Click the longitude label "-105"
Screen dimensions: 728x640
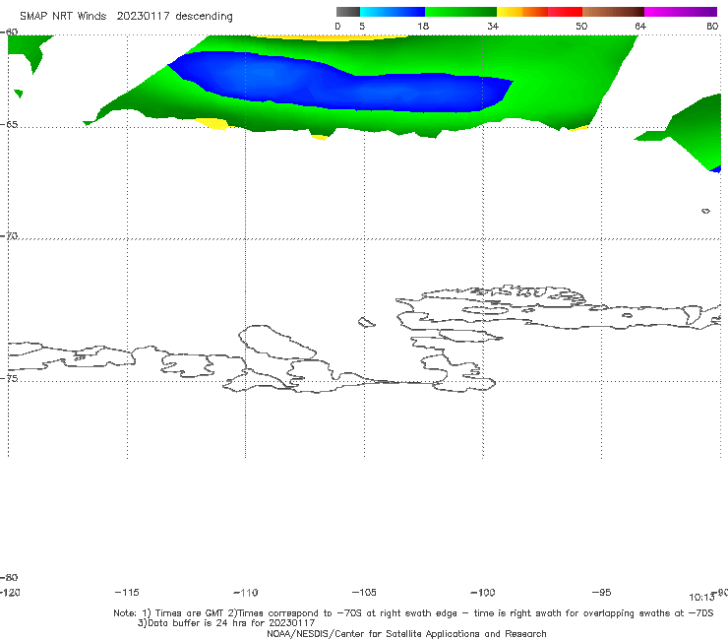[364, 592]
